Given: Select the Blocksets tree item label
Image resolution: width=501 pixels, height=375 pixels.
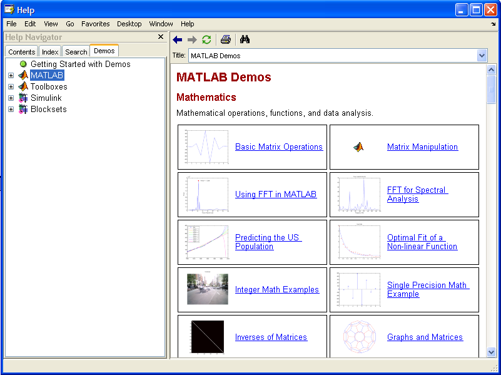Looking at the screenshot, I should point(49,109).
